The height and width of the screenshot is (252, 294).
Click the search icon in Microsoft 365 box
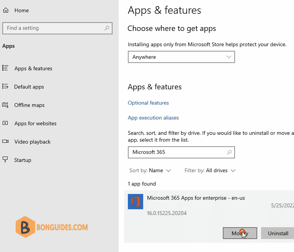coord(229,152)
